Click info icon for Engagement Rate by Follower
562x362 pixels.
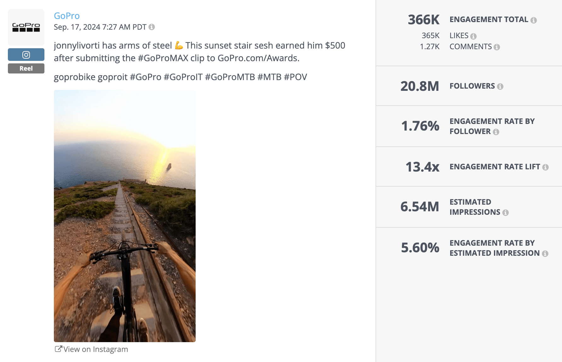(496, 132)
